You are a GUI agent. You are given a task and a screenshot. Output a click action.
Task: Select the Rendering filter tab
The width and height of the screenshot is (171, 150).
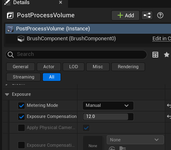[128, 67]
